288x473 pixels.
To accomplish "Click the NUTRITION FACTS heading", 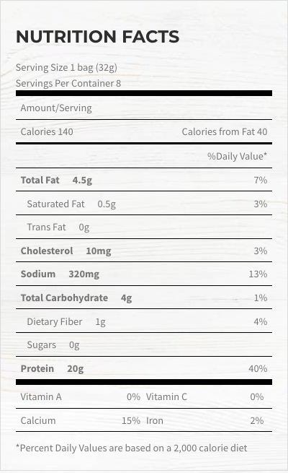I will point(97,37).
